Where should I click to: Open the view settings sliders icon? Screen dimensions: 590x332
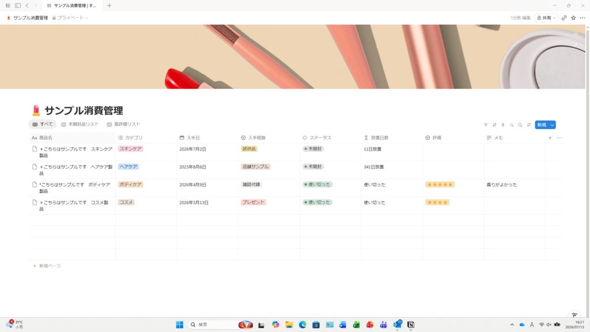(529, 124)
